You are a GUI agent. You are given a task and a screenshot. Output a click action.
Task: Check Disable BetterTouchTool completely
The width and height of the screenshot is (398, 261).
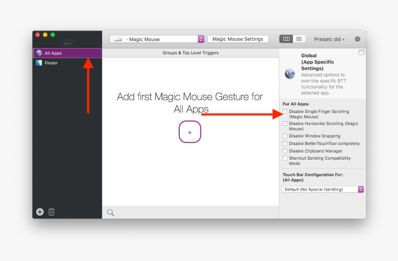285,143
